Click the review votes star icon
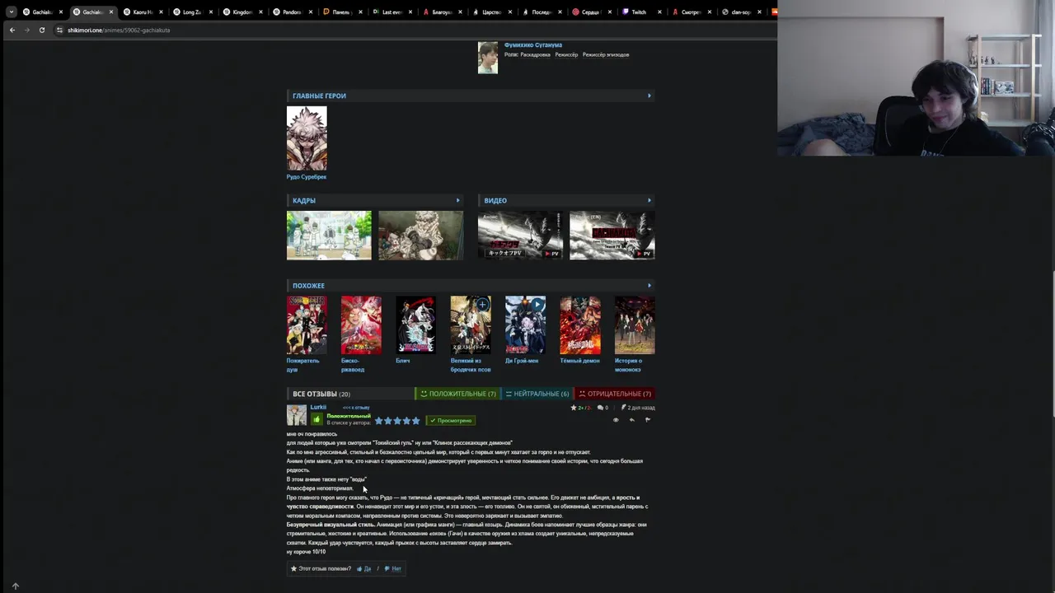 point(574,408)
